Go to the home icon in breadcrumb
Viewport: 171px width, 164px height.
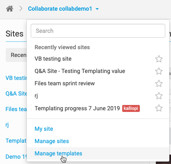pos(10,9)
